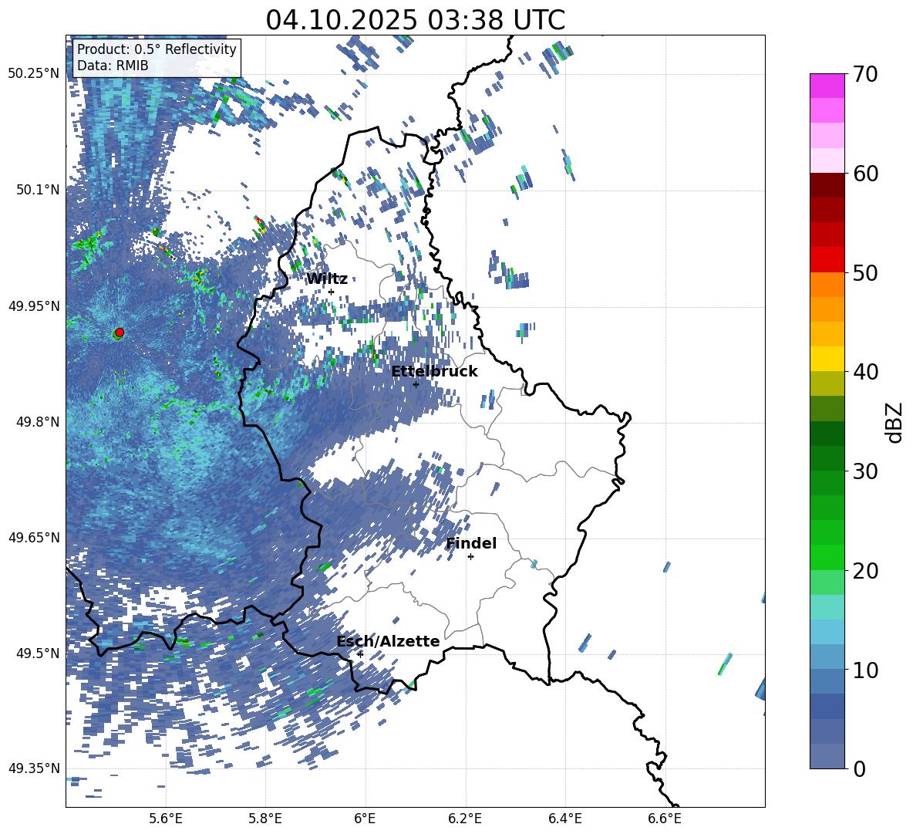Click the Wiltz city label

[x=327, y=279]
